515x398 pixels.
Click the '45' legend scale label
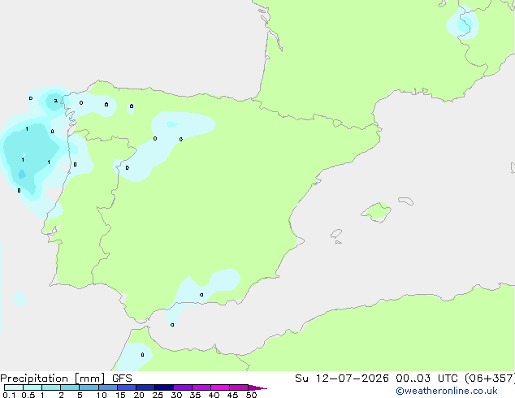[232, 395]
